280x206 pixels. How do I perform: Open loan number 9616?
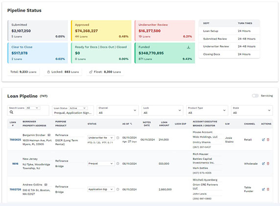(x=15, y=164)
